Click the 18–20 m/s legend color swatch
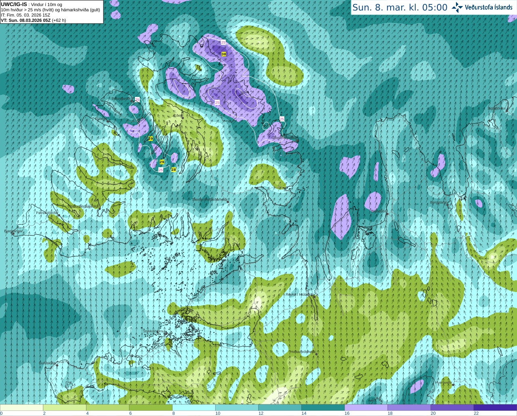Viewport: 517px width, 416px height. tap(409, 408)
